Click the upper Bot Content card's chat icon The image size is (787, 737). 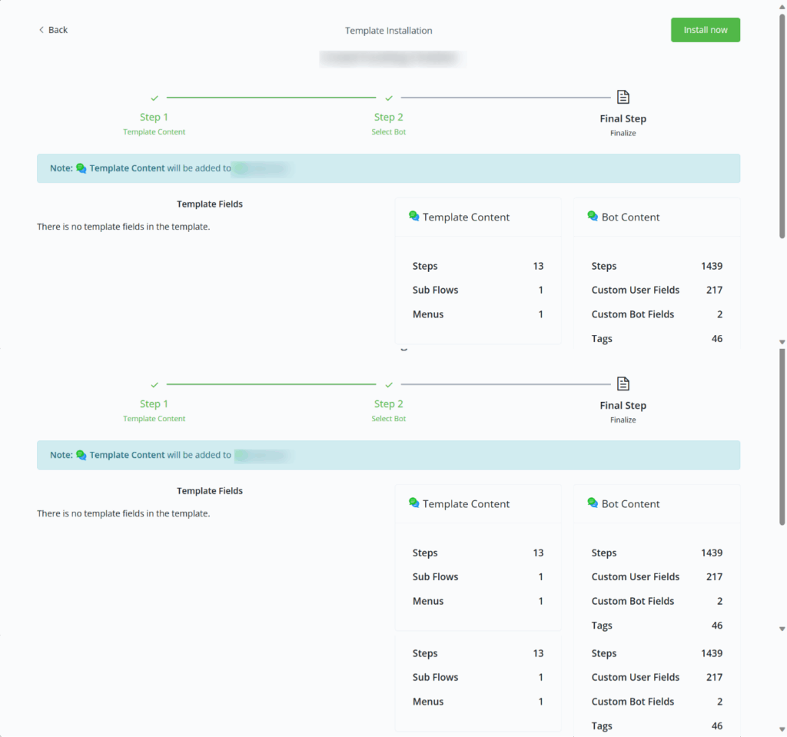pyautogui.click(x=593, y=217)
